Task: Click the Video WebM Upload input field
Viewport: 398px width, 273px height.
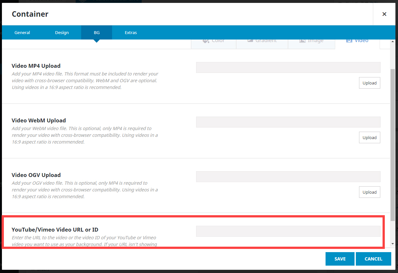Action: pos(288,122)
